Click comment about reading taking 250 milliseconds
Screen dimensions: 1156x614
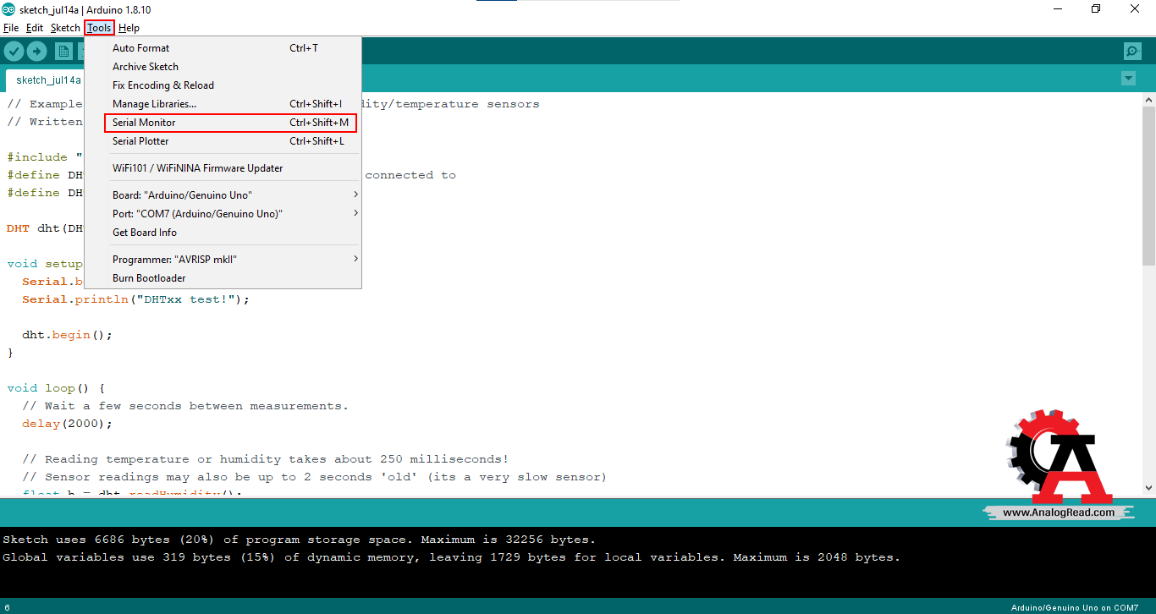pyautogui.click(x=266, y=459)
